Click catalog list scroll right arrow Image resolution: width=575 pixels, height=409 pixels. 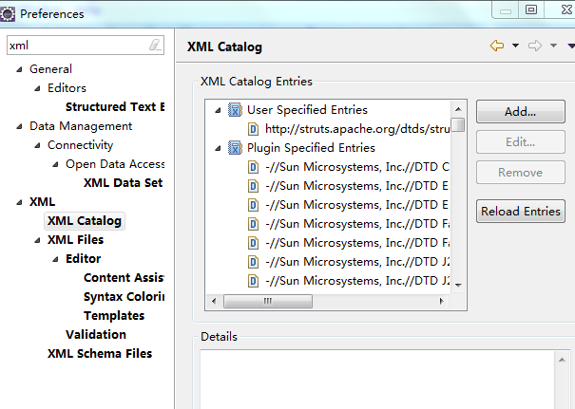click(x=442, y=302)
